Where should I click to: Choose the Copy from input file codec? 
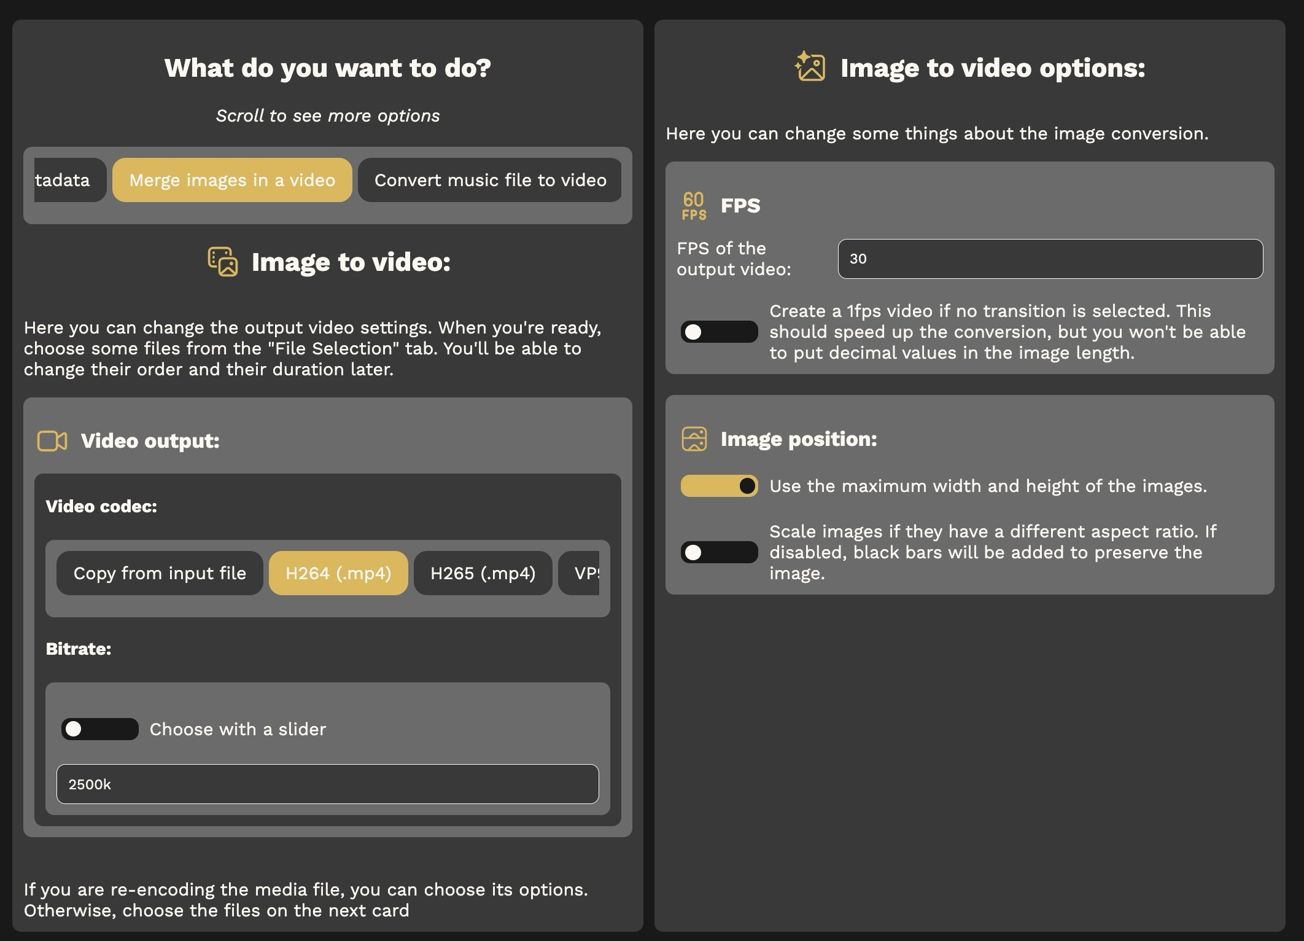160,573
